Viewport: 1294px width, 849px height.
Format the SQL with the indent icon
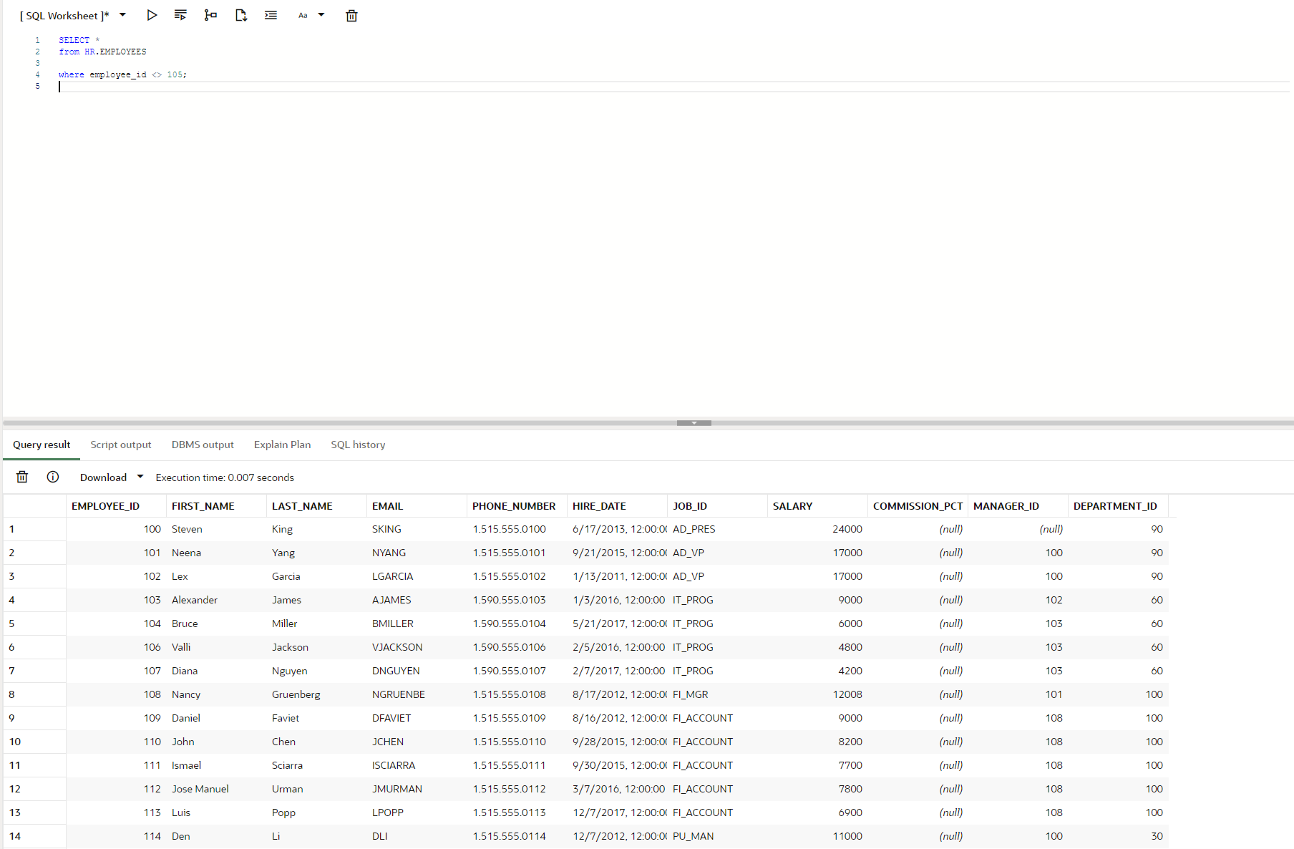[271, 15]
